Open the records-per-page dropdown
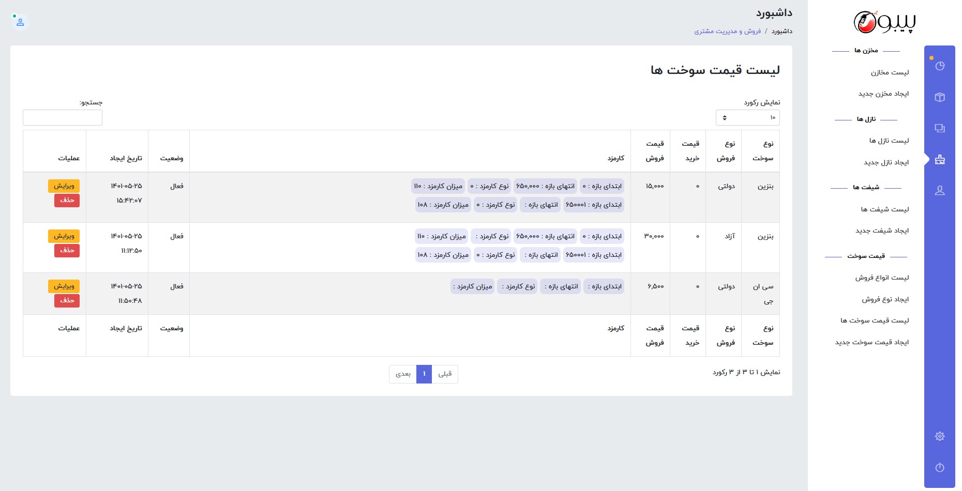 click(x=747, y=118)
